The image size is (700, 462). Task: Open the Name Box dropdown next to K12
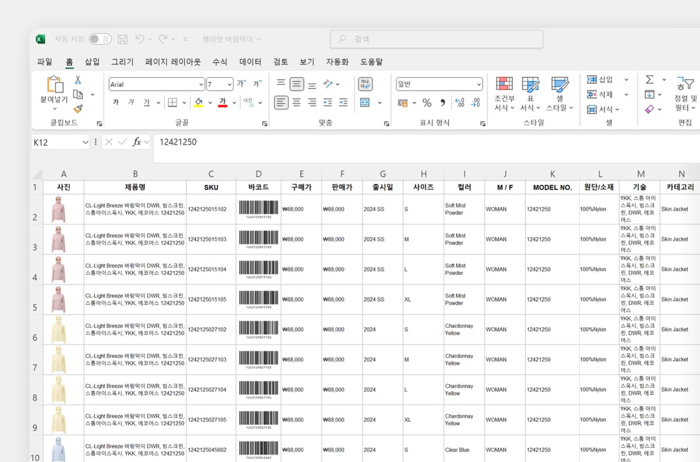(85, 142)
